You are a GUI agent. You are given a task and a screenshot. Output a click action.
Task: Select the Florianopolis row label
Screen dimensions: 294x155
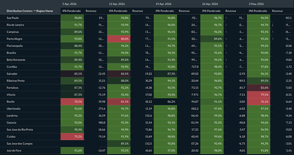tap(14, 46)
